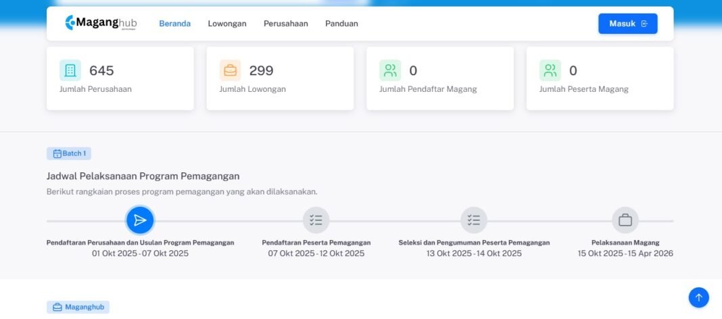Click the Jadwal Pelaksanaan Program Pemagangan heading
Viewport: 722px width, 319px height.
point(143,176)
